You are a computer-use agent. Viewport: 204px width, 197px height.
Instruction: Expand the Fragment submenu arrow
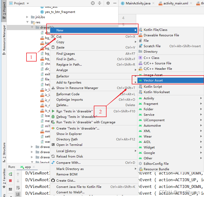tap(201, 104)
